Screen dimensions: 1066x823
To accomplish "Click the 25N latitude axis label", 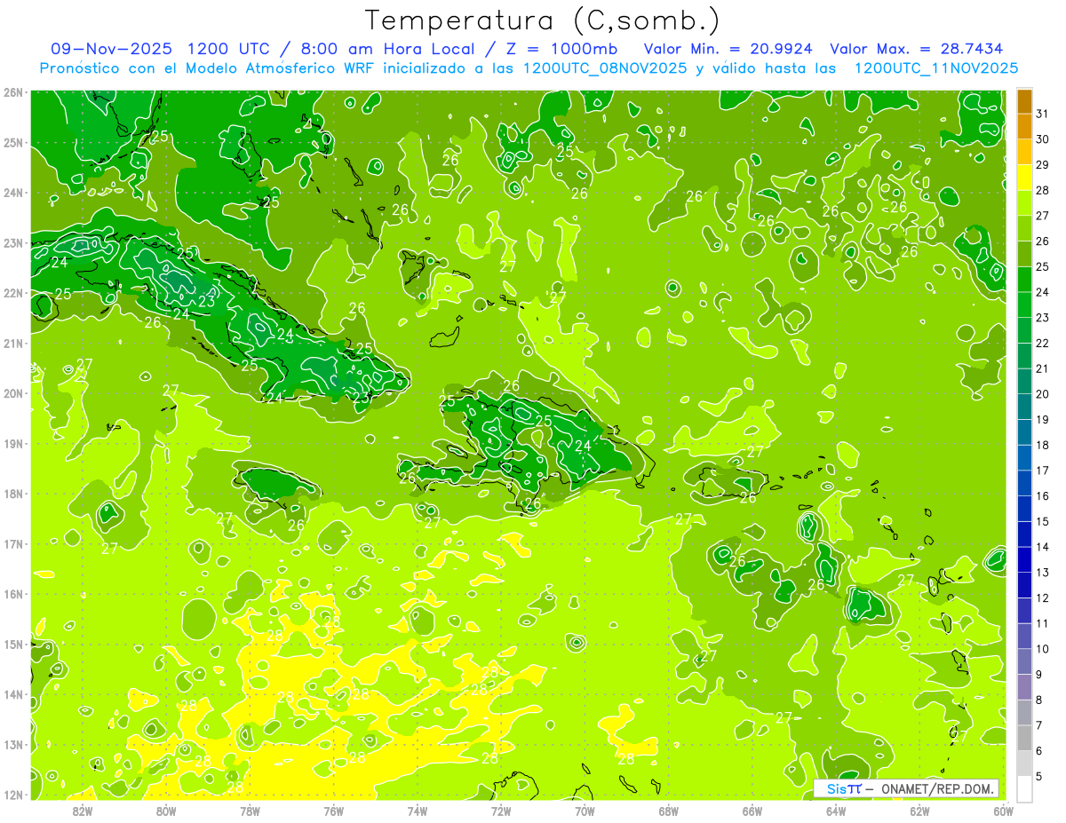I will point(12,143).
